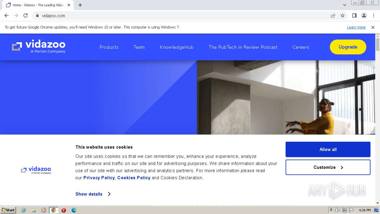Share this page icon in address bar

click(333, 15)
